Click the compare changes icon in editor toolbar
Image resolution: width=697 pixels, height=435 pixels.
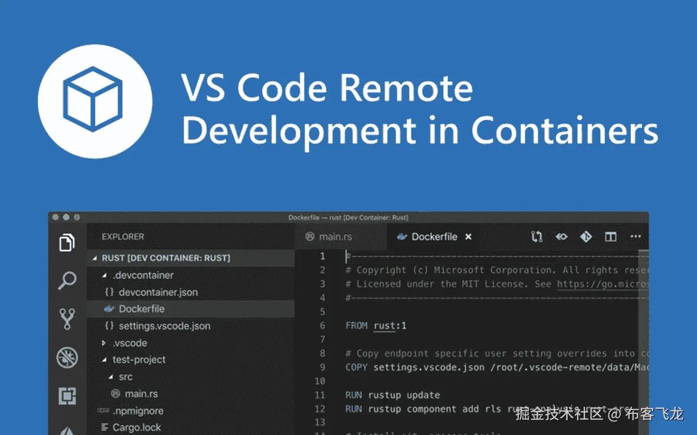[x=536, y=236]
